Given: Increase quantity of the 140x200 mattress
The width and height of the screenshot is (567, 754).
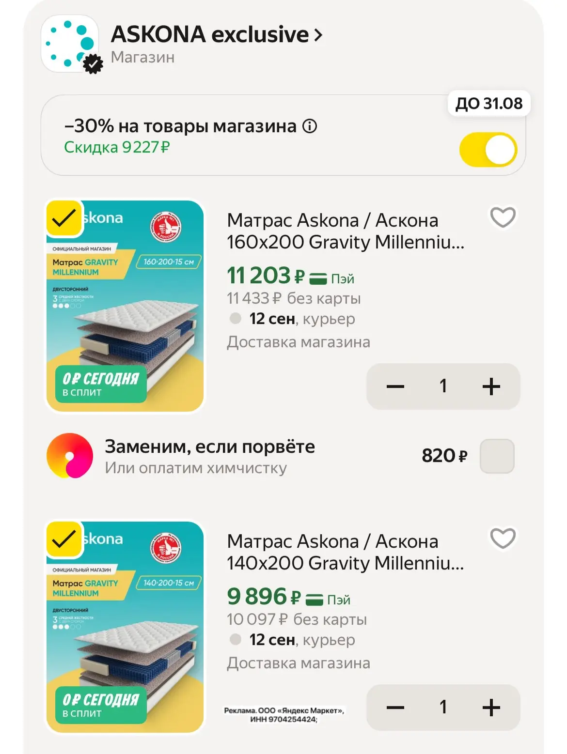Looking at the screenshot, I should pos(491,708).
